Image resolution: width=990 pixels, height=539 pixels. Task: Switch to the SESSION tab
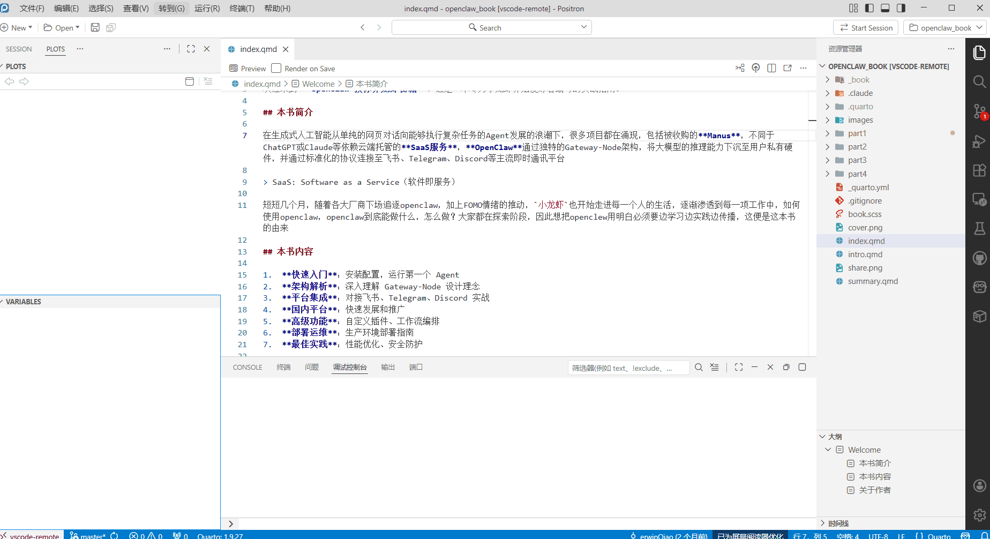click(19, 49)
